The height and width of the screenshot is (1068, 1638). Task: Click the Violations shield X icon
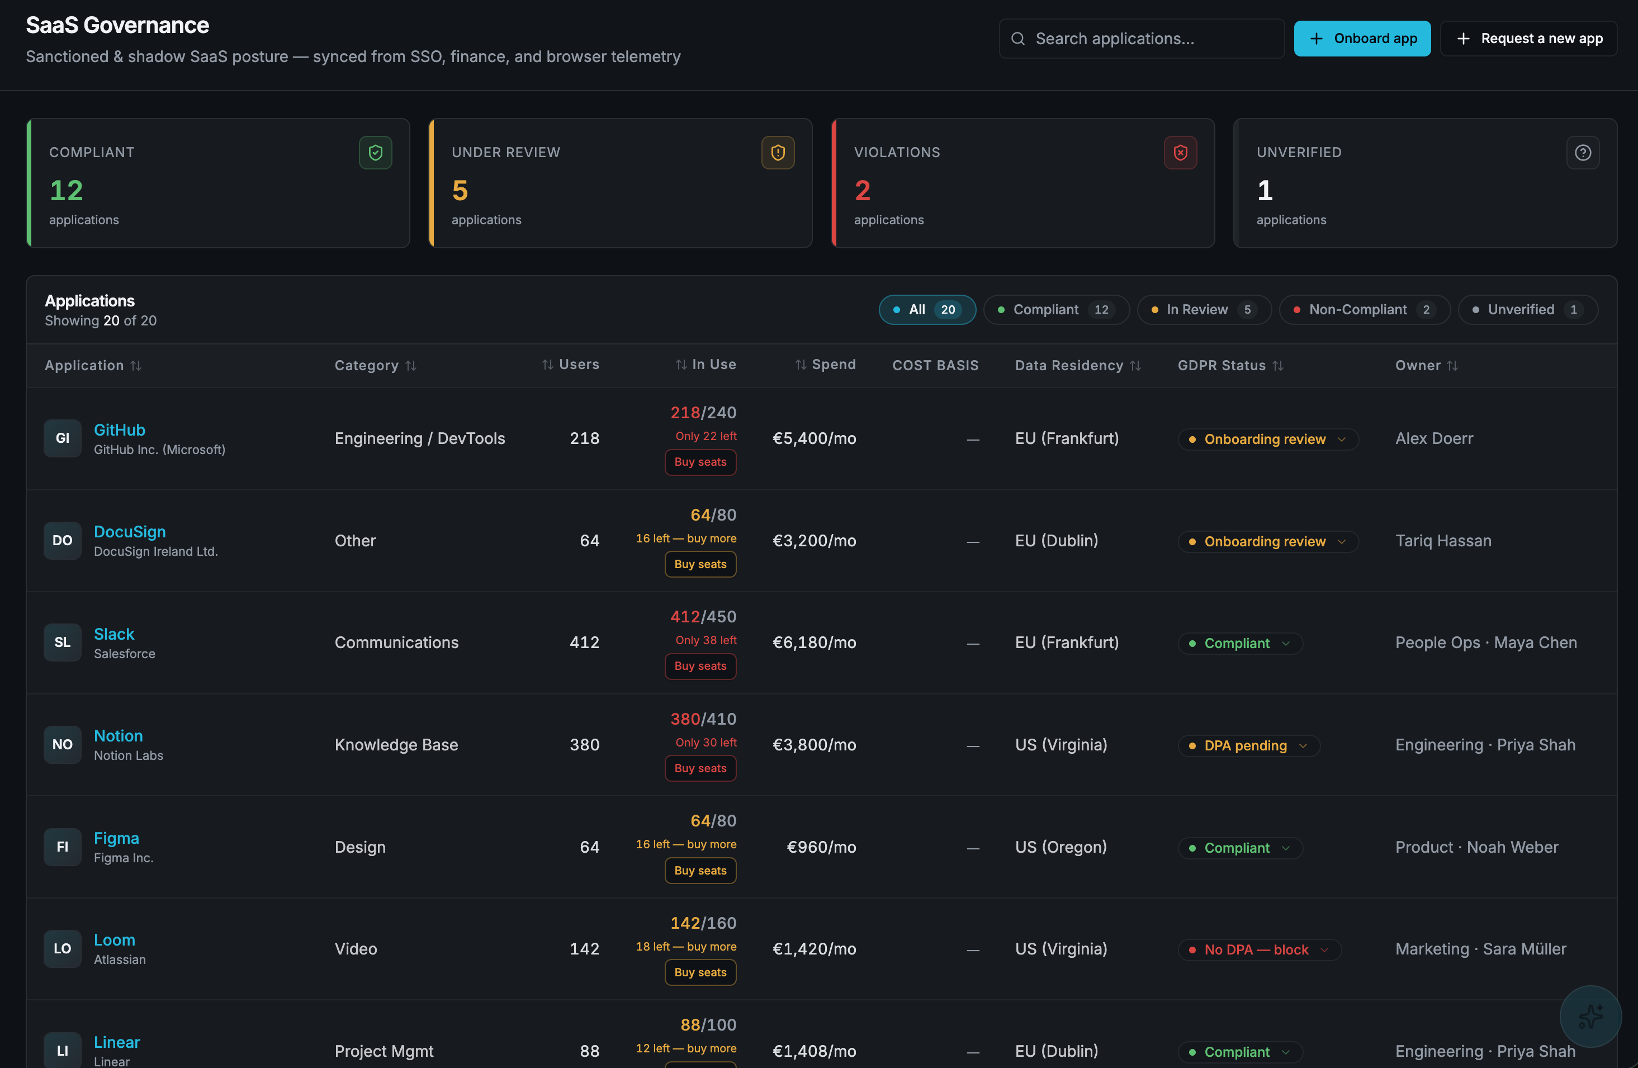click(x=1180, y=152)
